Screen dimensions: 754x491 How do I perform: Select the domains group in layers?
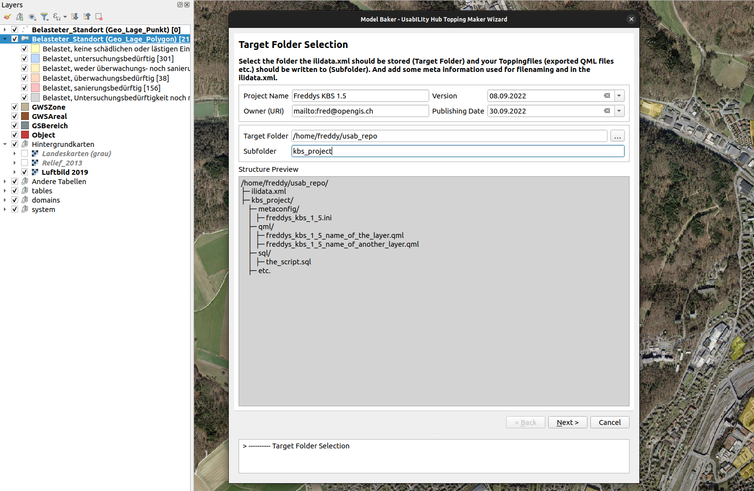[x=46, y=200]
